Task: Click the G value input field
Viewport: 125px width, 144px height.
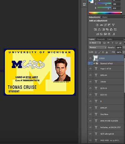Action: [x=116, y=4]
